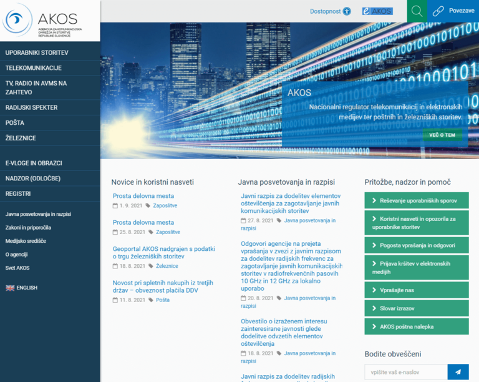Select TV, RADIO IN AVMS NA ZAHTEVO
This screenshot has width=479, height=382.
click(50, 88)
